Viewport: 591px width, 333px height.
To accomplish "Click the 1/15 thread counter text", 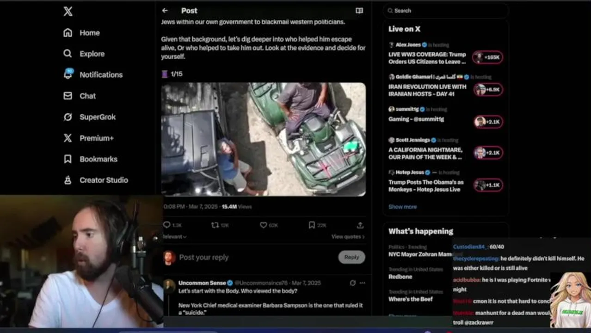I will click(177, 74).
